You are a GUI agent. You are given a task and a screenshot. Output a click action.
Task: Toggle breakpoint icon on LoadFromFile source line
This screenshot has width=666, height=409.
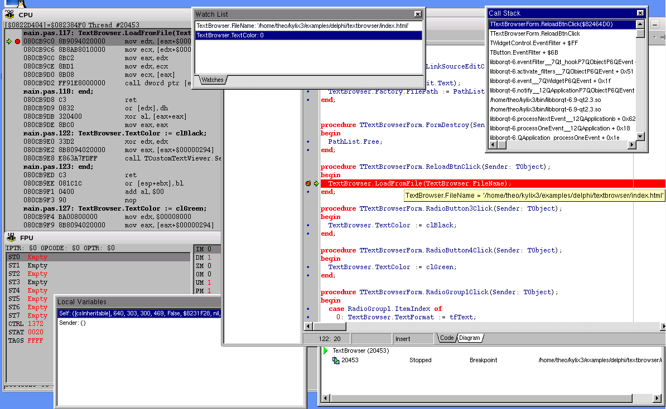308,183
